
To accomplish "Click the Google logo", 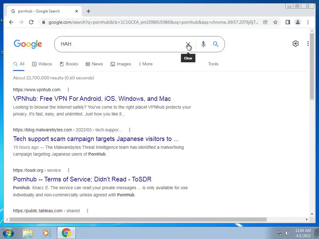I will 28,44.
